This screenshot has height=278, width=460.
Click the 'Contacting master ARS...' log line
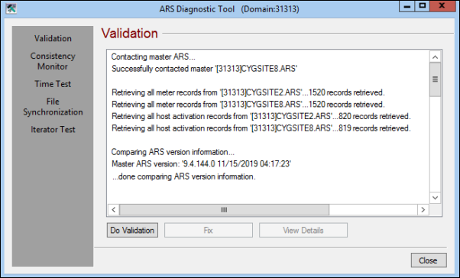(x=153, y=57)
